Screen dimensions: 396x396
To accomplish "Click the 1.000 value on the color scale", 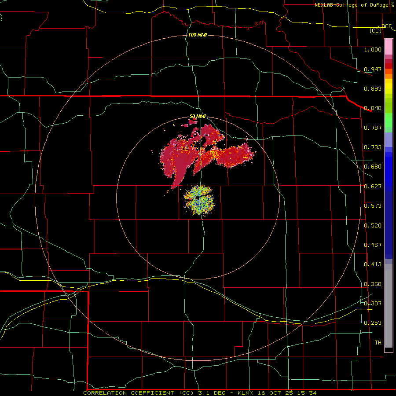I will 373,49.
